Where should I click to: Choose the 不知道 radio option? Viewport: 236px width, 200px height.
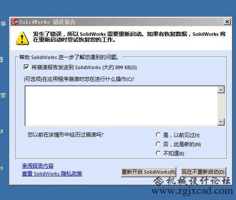coord(158,153)
